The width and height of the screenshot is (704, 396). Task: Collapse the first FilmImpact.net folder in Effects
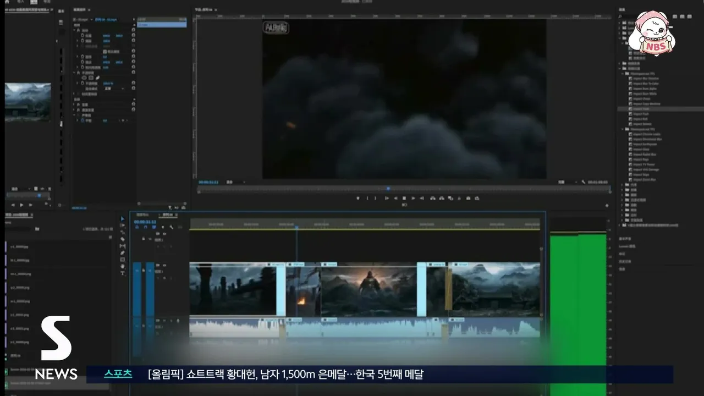pos(623,74)
